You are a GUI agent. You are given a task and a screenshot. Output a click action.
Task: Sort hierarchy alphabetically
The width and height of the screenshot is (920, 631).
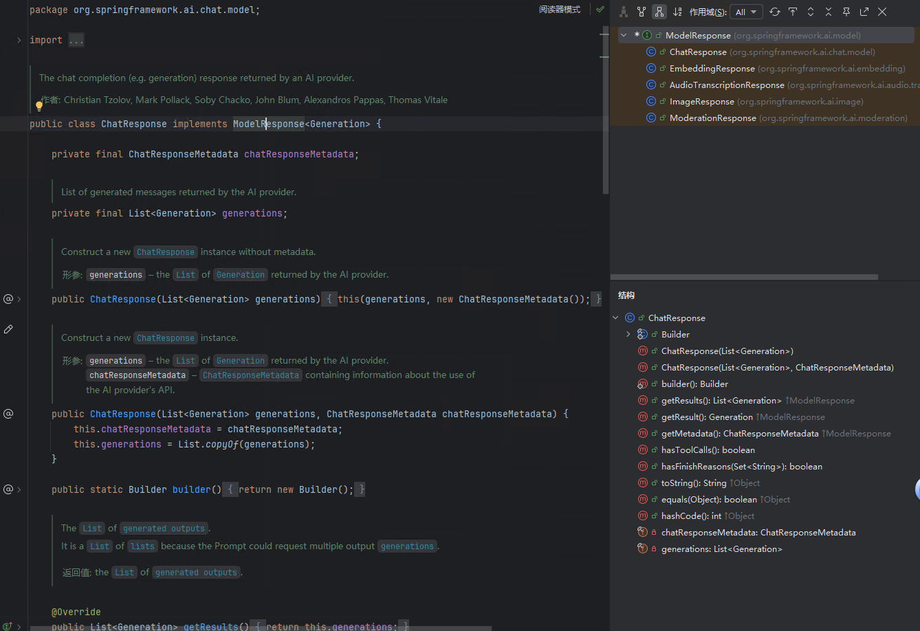point(677,12)
